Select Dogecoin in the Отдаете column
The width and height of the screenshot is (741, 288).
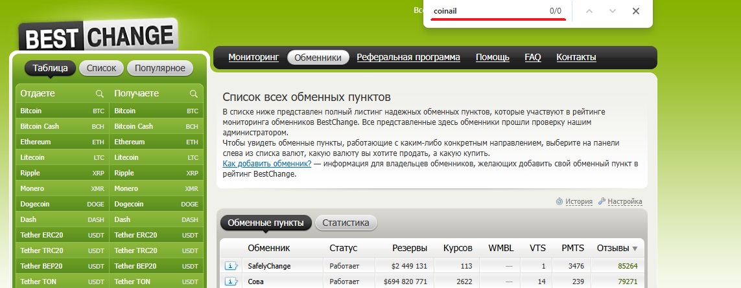pos(62,205)
